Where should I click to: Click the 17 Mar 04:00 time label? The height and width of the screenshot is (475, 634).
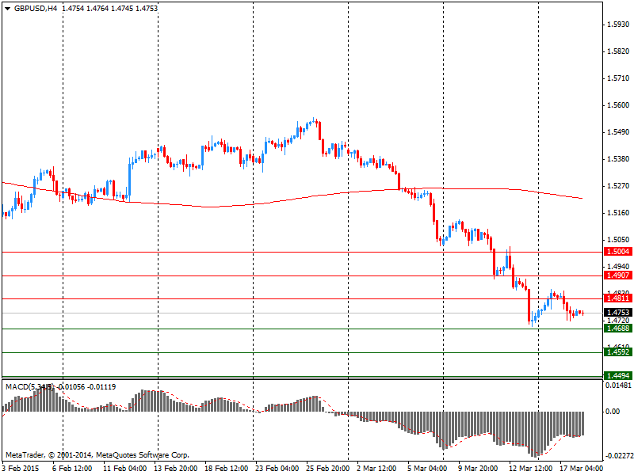point(581,468)
